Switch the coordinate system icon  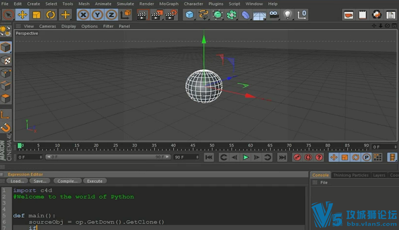pos(126,15)
